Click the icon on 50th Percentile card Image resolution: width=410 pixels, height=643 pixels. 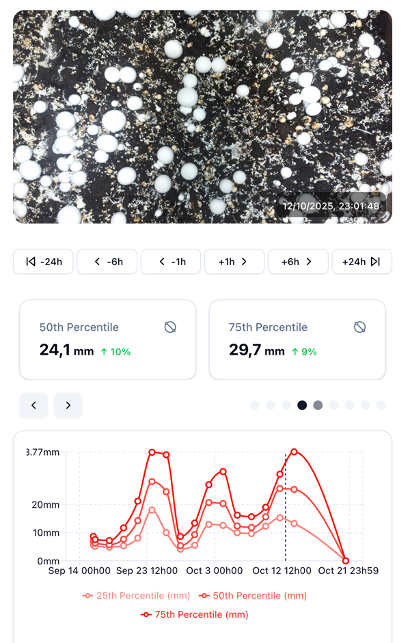coord(170,327)
